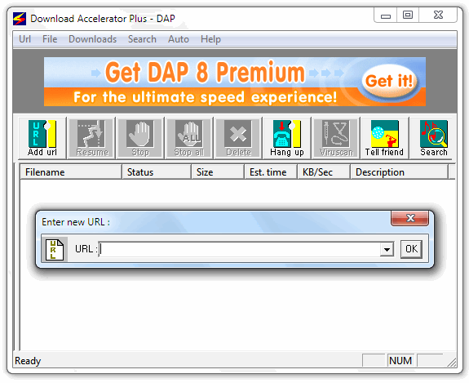
Task: Sort by the Size column header
Action: coord(218,172)
